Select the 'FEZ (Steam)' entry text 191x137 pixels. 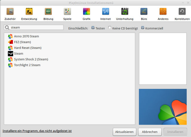click(x=23, y=42)
